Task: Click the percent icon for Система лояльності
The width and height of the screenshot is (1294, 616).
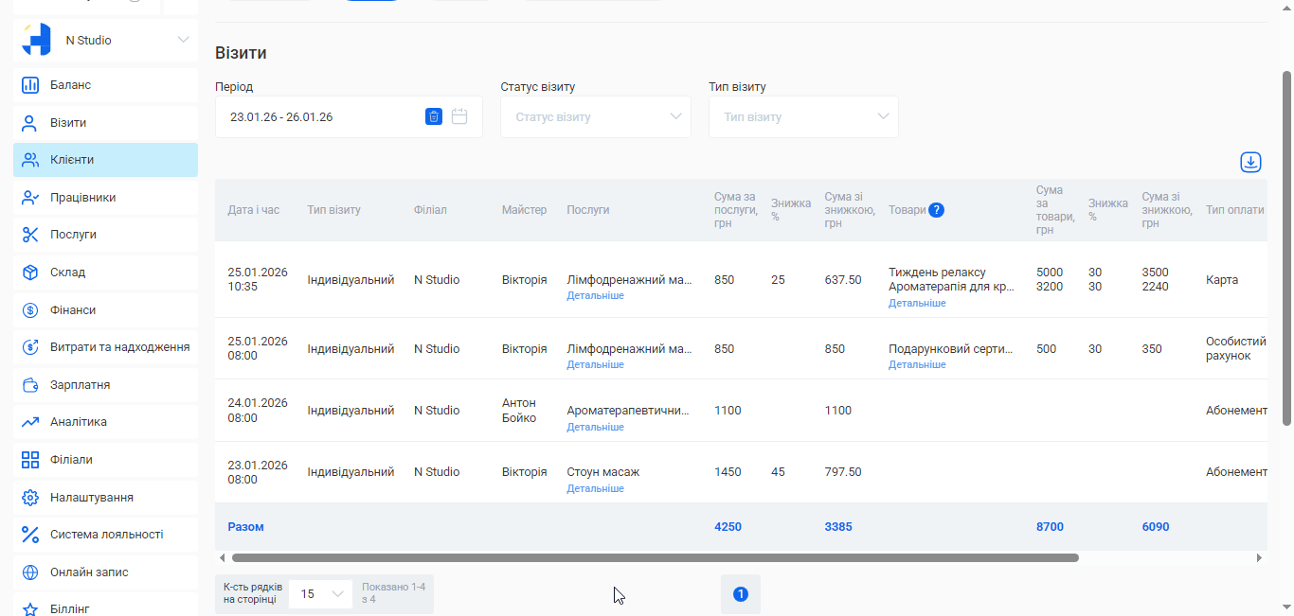Action: [x=30, y=535]
